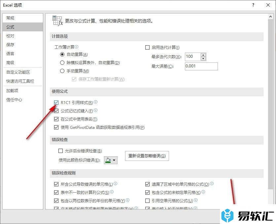Open the 高级 options category
The height and width of the screenshot is (224, 276).
tap(23, 62)
